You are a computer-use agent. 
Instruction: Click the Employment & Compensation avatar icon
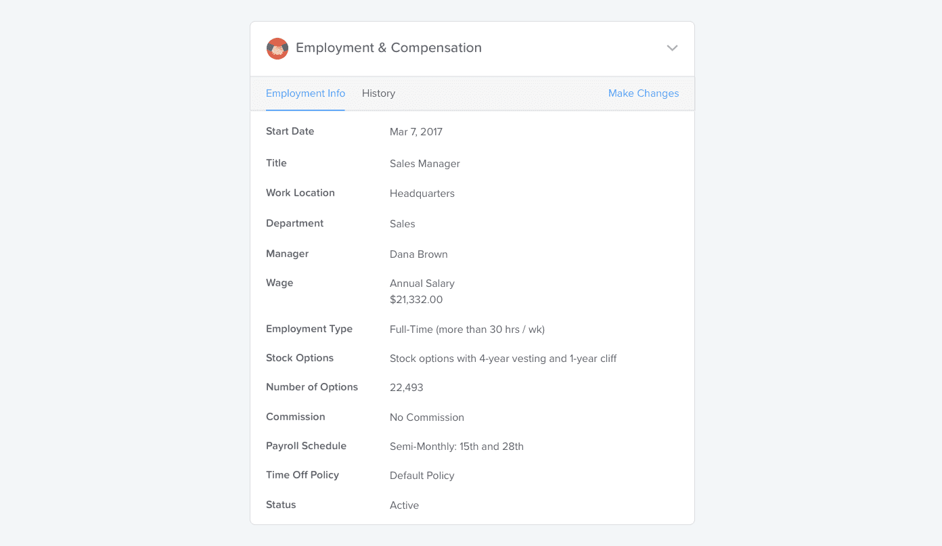(x=277, y=48)
